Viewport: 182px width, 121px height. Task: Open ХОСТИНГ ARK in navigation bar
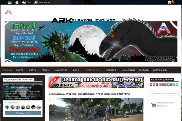pyautogui.click(x=160, y=70)
